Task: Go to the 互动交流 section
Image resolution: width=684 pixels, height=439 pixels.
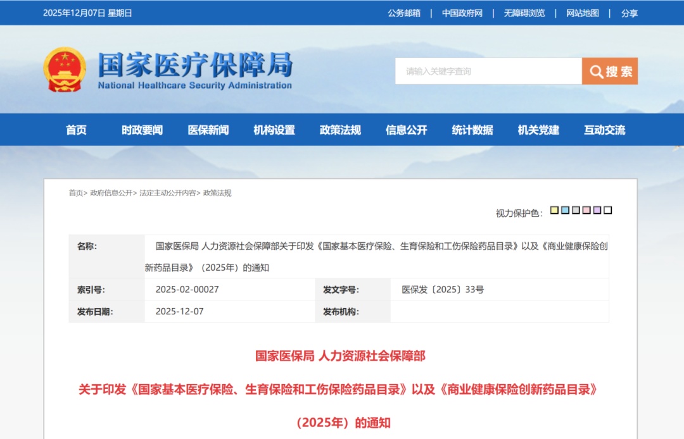Action: pyautogui.click(x=604, y=130)
